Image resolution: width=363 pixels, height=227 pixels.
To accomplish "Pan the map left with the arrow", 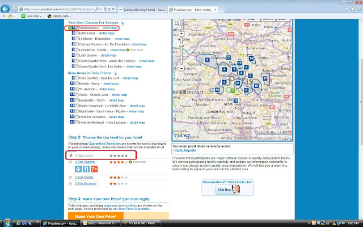I will (177, 23).
